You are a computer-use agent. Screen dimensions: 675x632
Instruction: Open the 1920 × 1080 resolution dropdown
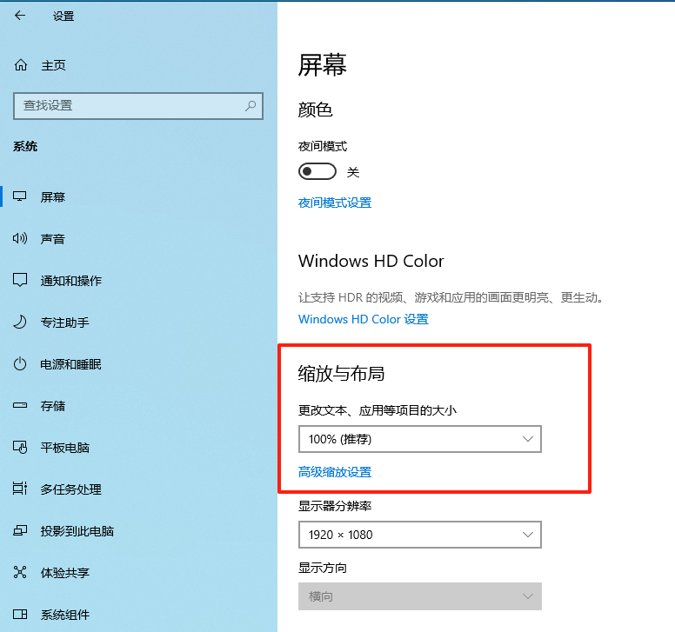pyautogui.click(x=420, y=535)
